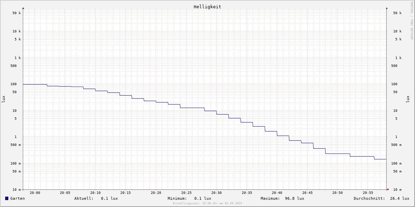
Task: Click the "96.8 lux" maximum value
Action: click(295, 198)
